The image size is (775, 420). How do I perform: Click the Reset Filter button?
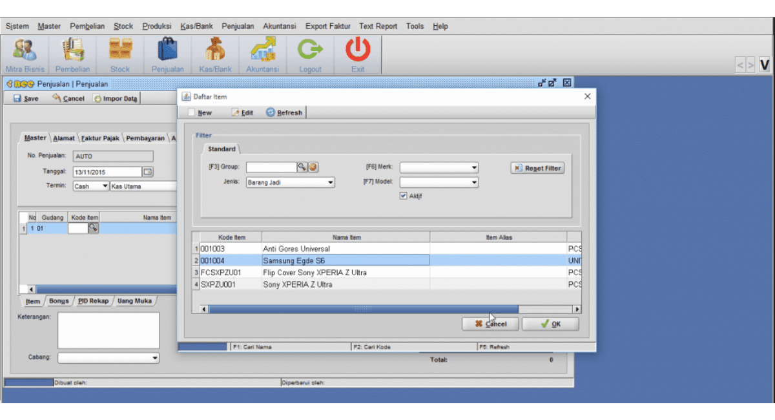point(537,168)
